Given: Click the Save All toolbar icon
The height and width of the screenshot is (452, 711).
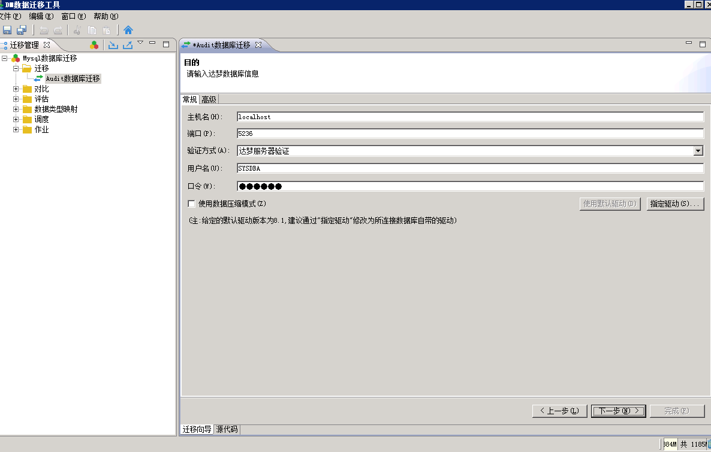Looking at the screenshot, I should point(22,30).
